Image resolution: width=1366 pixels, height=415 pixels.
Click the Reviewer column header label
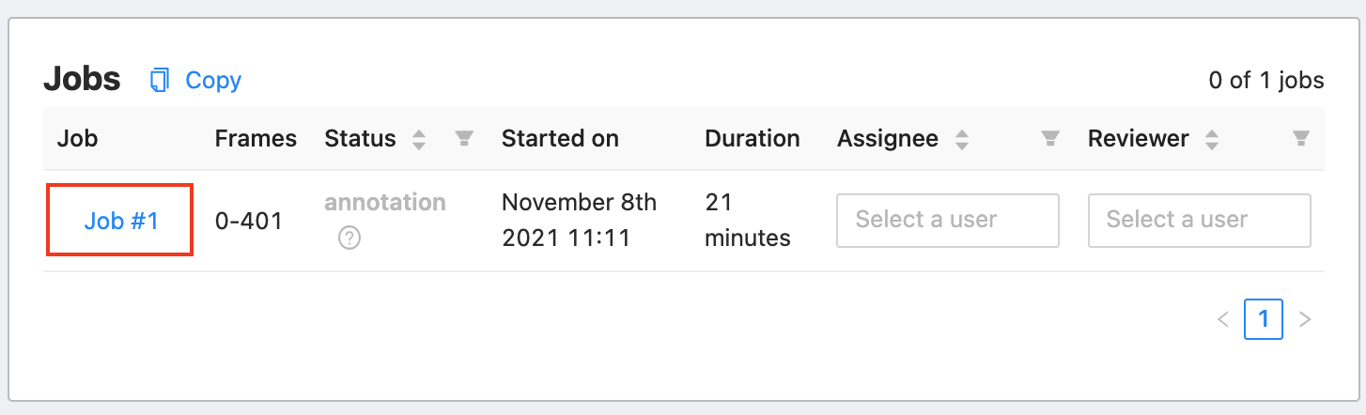click(x=1138, y=139)
